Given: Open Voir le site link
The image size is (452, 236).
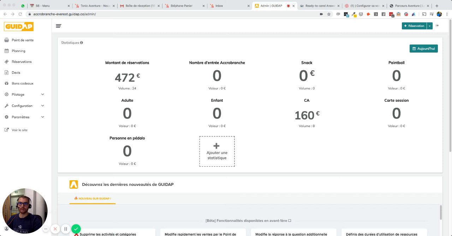Looking at the screenshot, I should 19,130.
